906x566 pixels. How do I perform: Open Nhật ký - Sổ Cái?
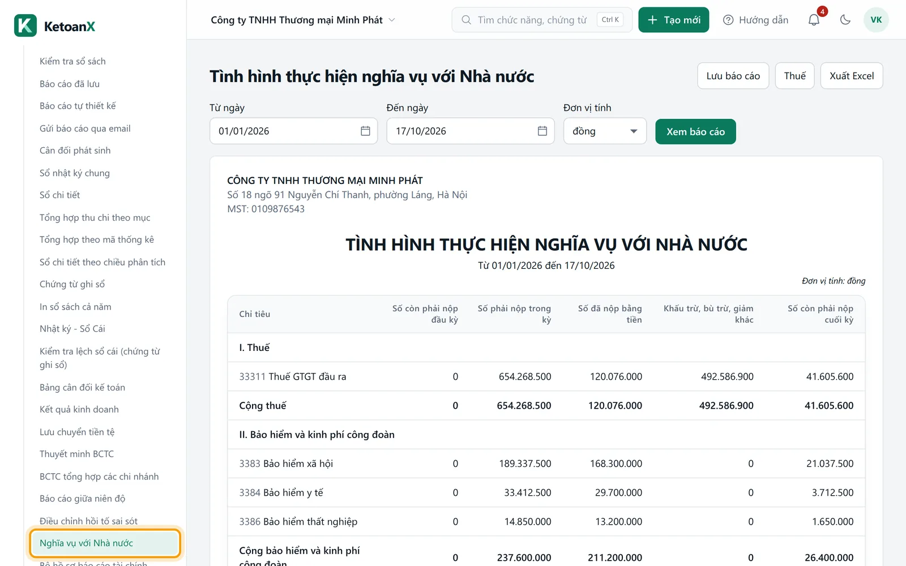click(72, 329)
